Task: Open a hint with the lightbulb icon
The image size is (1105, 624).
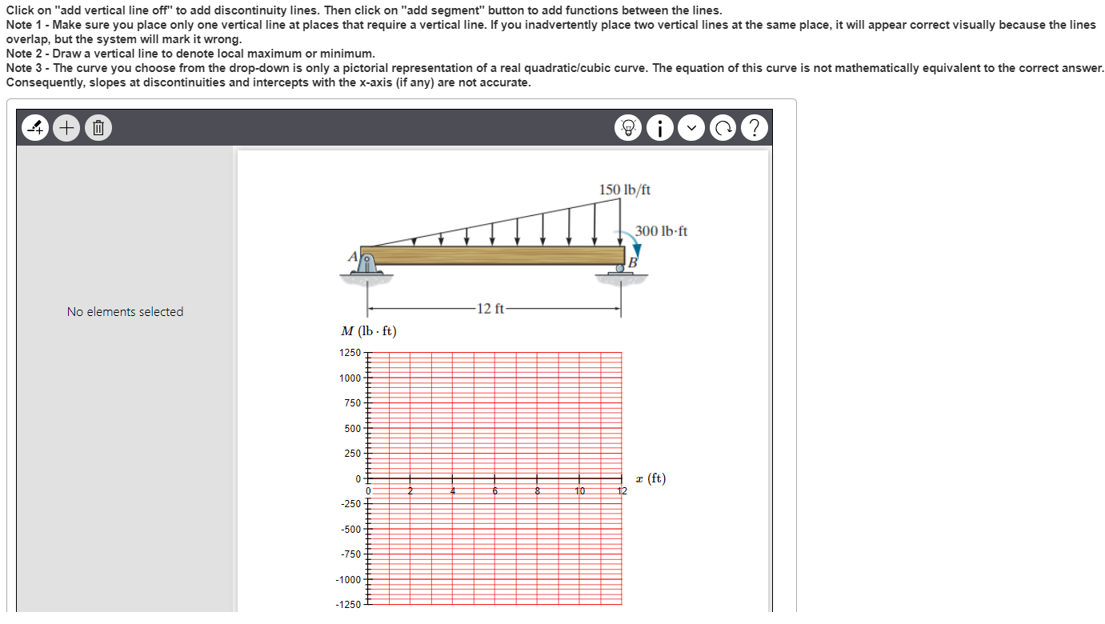Action: pyautogui.click(x=628, y=127)
